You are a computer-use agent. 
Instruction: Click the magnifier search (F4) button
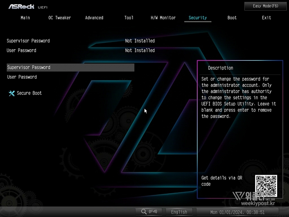point(148,212)
